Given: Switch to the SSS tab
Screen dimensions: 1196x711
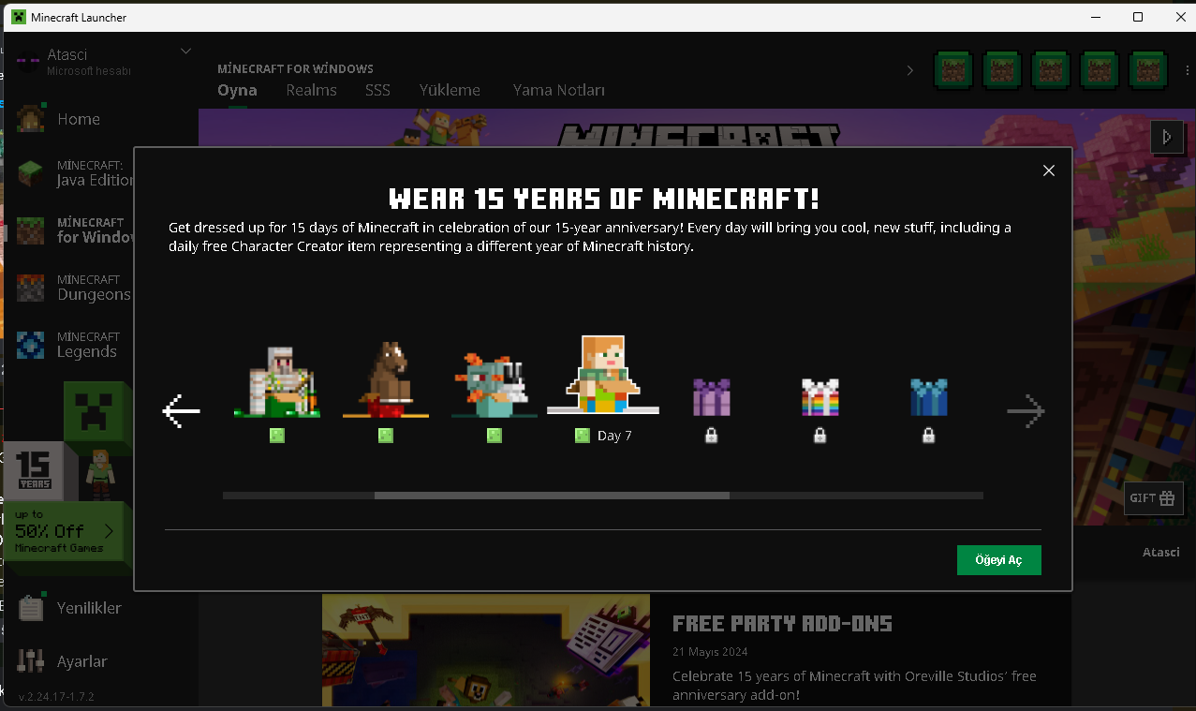Looking at the screenshot, I should click(377, 91).
